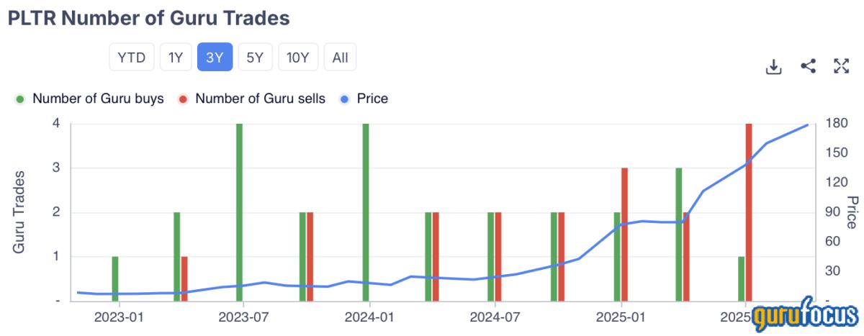Toggle the Number of Guru sells series
The width and height of the screenshot is (864, 336).
[260, 99]
